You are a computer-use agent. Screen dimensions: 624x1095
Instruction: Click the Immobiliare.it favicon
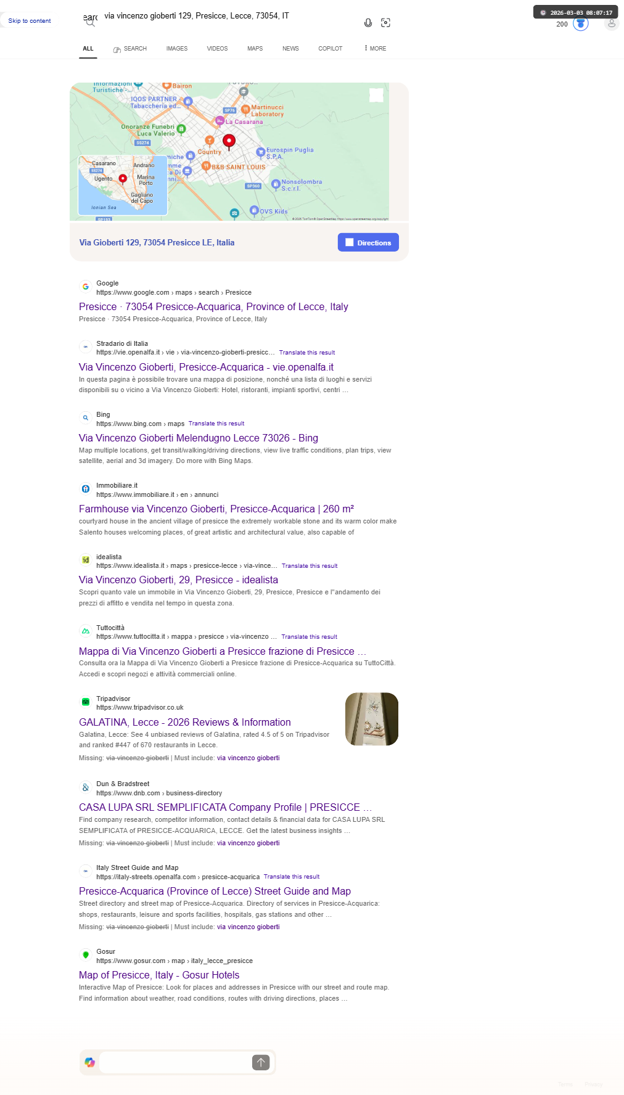click(86, 489)
